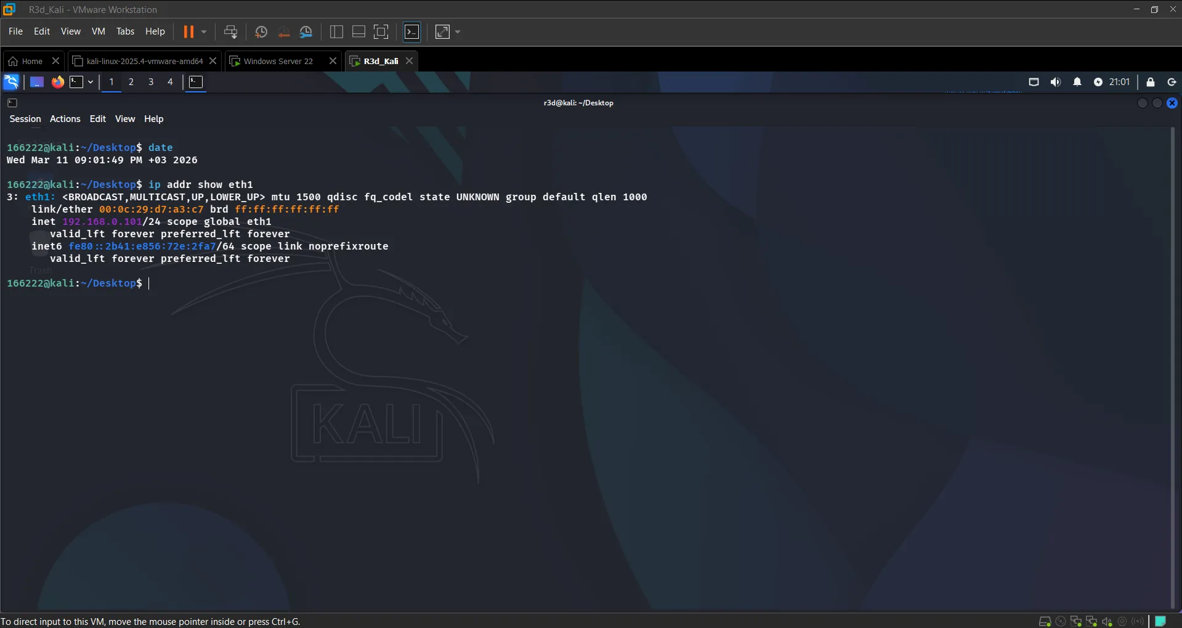Image resolution: width=1182 pixels, height=628 pixels.
Task: Click the volume speaker icon in Kali panel
Action: click(x=1056, y=82)
